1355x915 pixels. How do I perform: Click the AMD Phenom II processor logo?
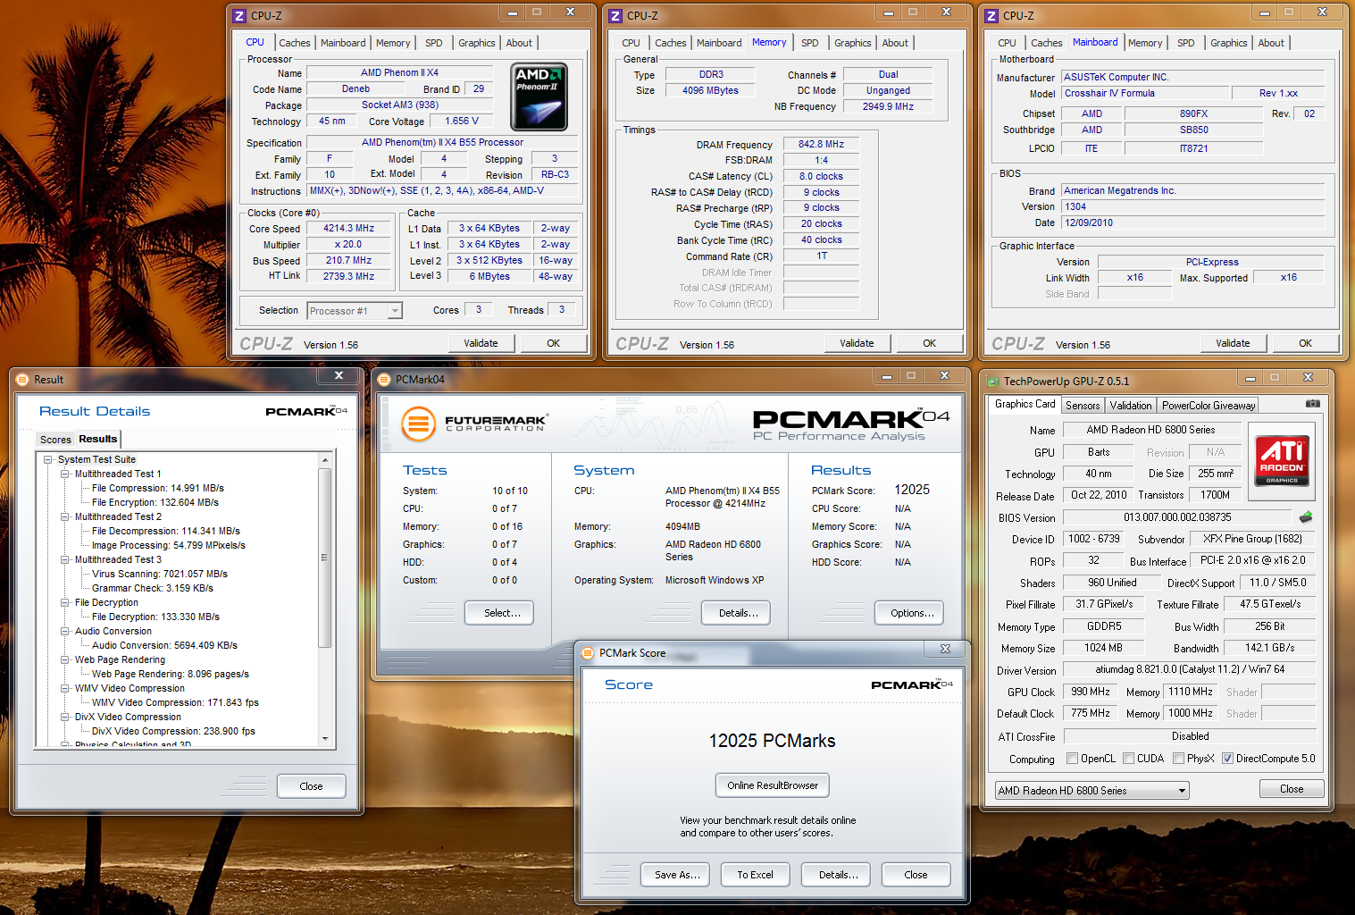pyautogui.click(x=539, y=97)
